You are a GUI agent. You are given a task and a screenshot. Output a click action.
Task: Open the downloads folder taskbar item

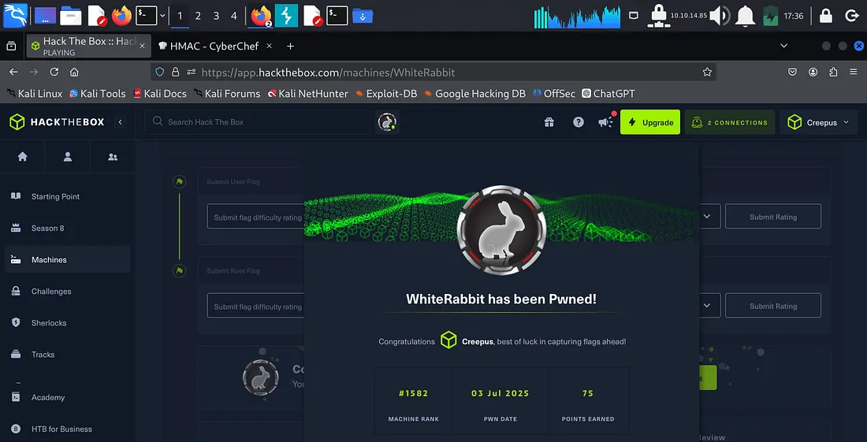point(363,16)
